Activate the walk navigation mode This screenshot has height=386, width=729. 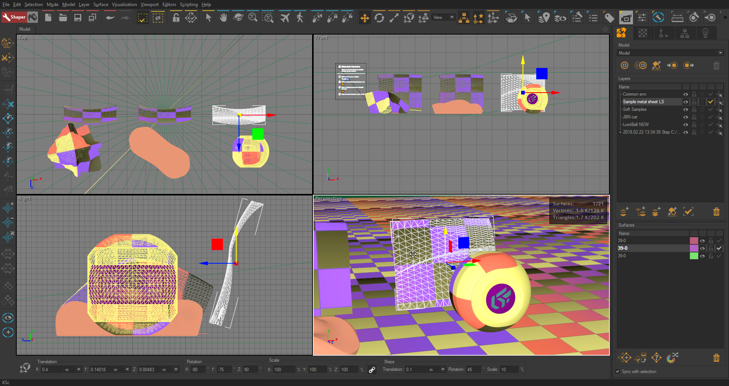point(300,18)
